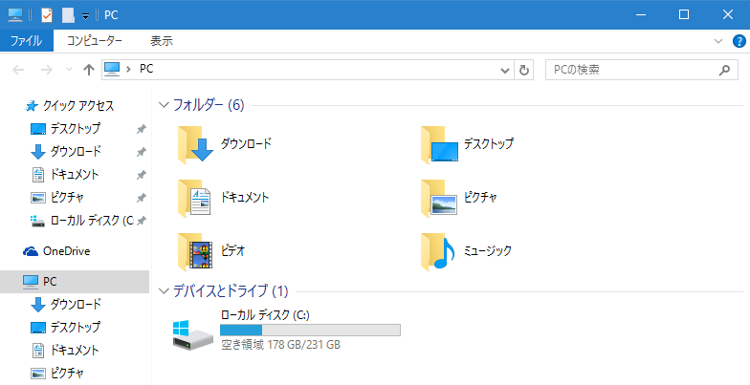This screenshot has height=385, width=750.
Task: Click the Properties icon in quick access toolbar
Action: coord(46,15)
